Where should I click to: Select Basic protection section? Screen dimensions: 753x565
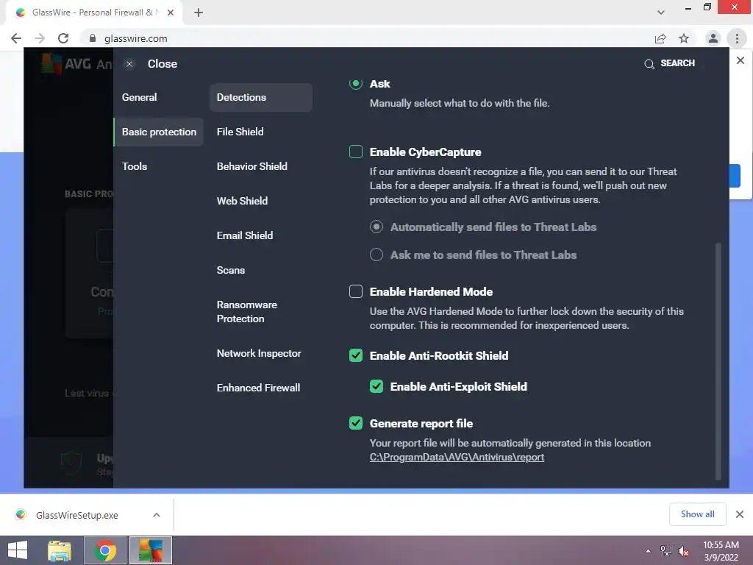[x=159, y=132]
